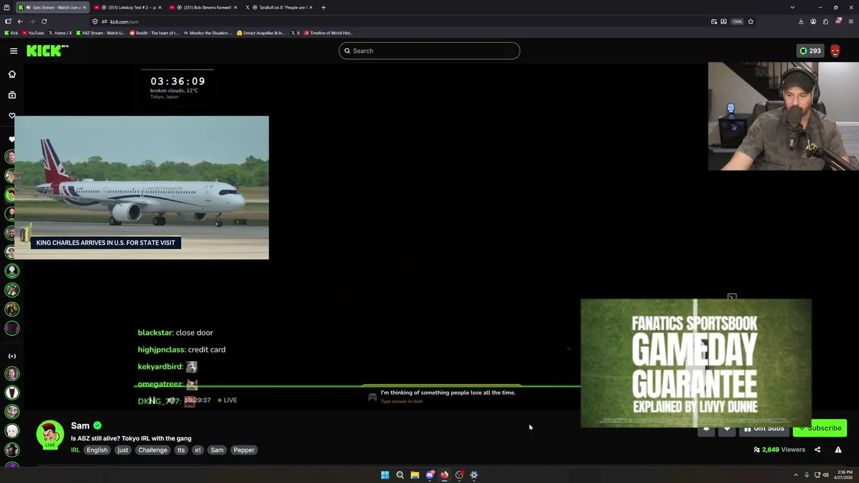Image resolution: width=859 pixels, height=483 pixels.
Task: Open the 2,649 Viewers count
Action: pyautogui.click(x=779, y=450)
